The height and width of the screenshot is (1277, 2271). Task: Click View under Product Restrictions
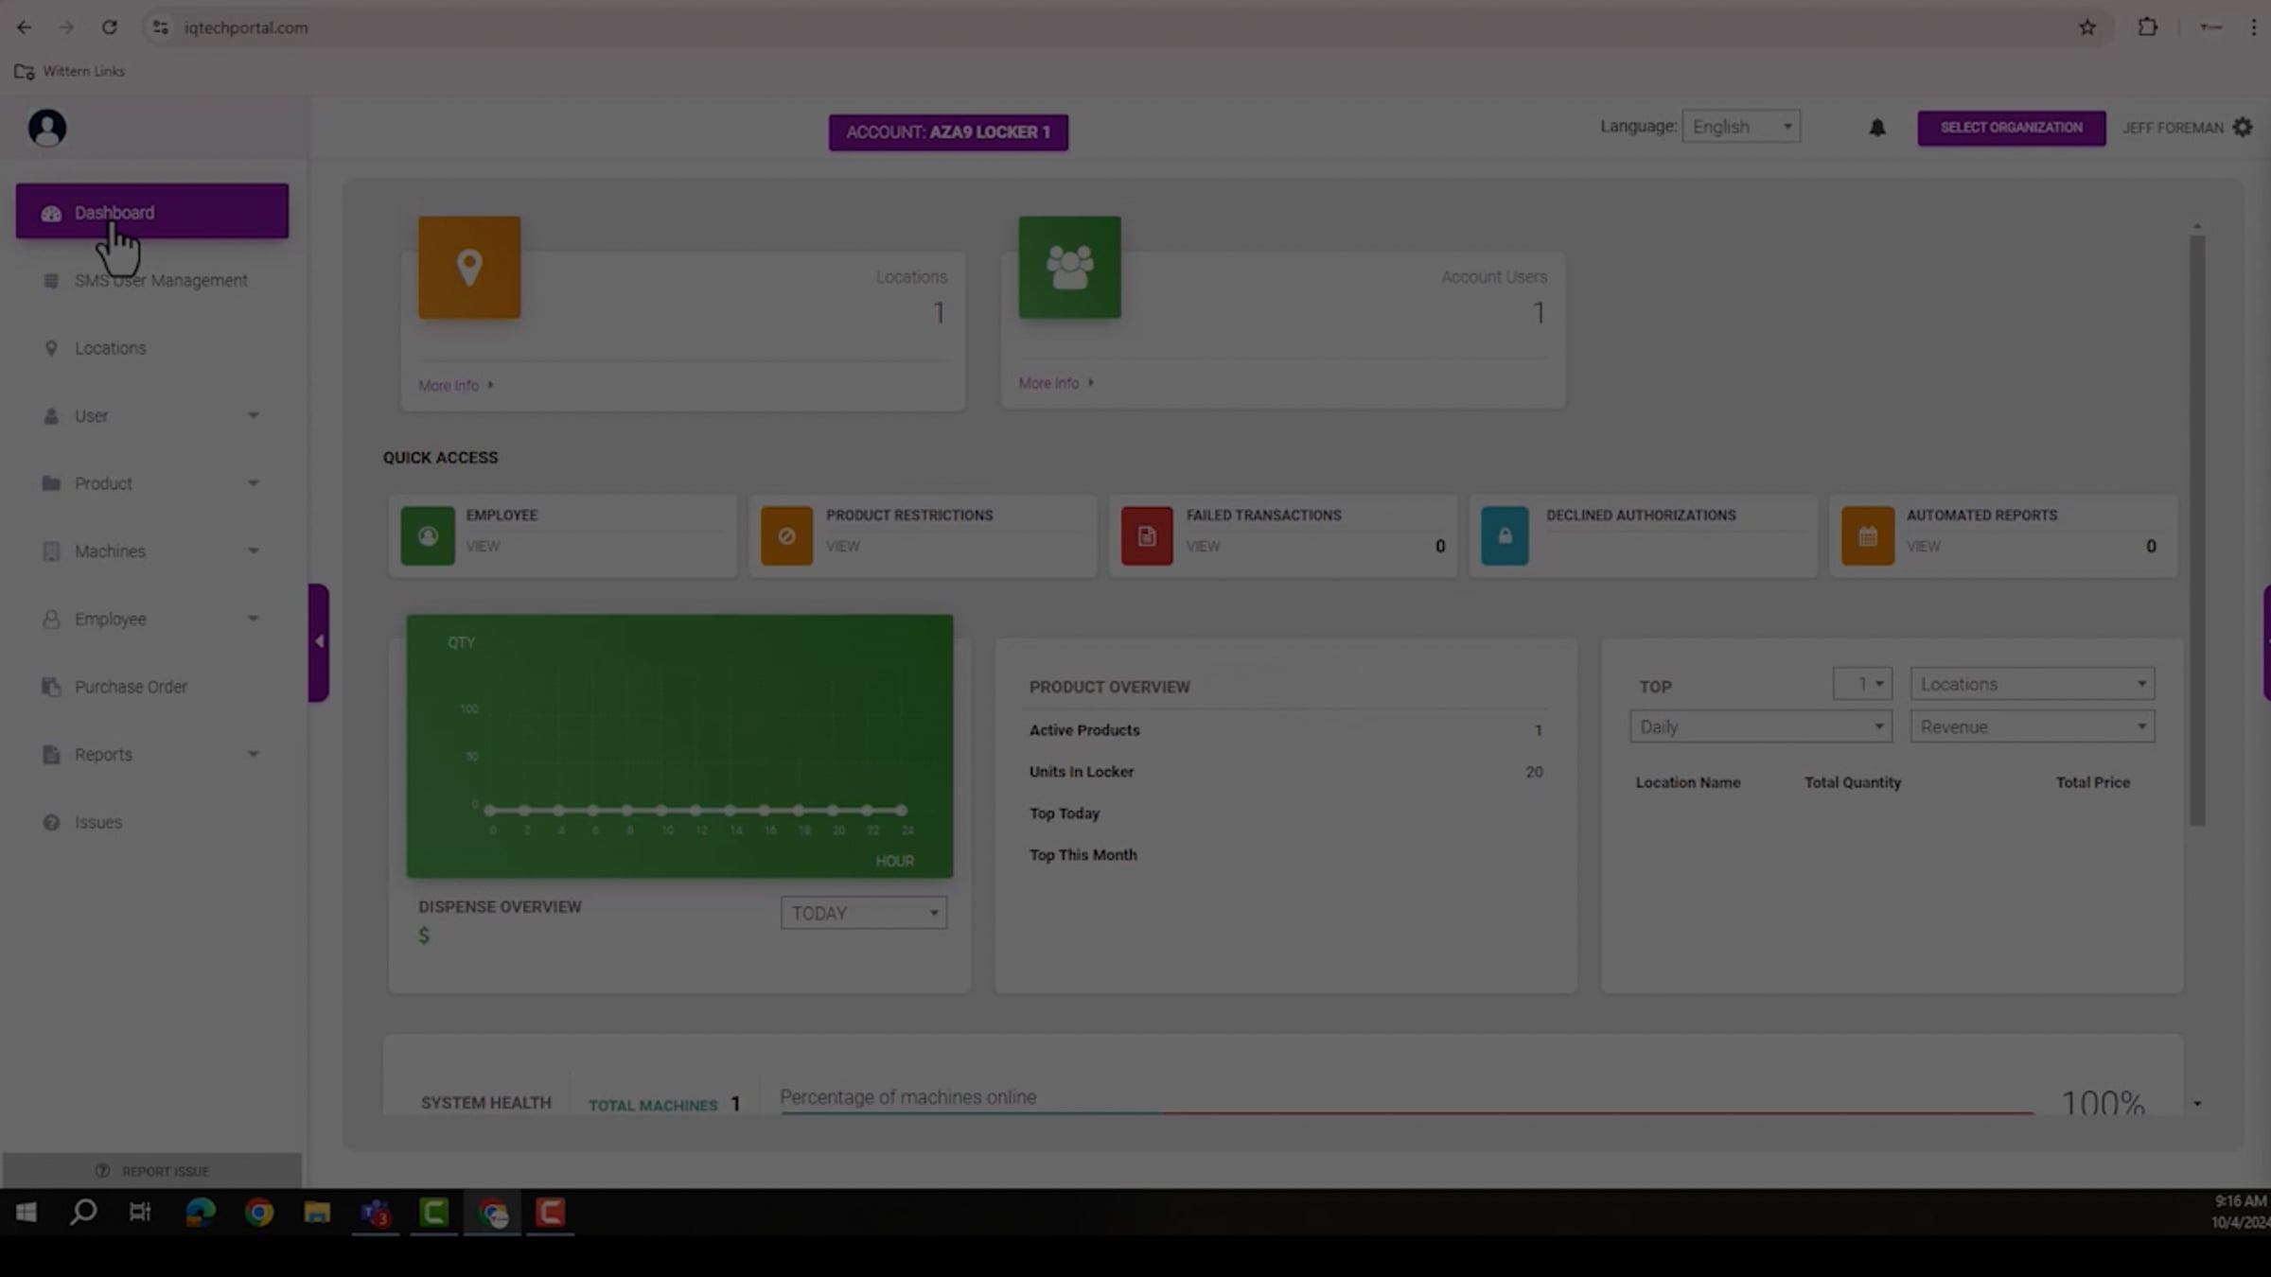843,547
